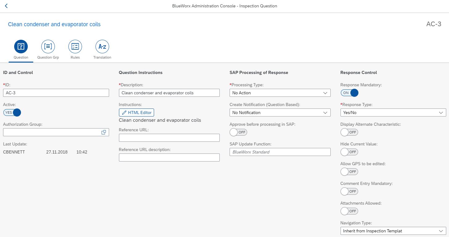Toggle the Active switch
The width and height of the screenshot is (449, 237).
[x=12, y=112]
